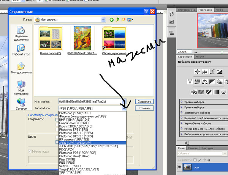Switch to the Гистограмма tab

pyautogui.click(x=186, y=10)
